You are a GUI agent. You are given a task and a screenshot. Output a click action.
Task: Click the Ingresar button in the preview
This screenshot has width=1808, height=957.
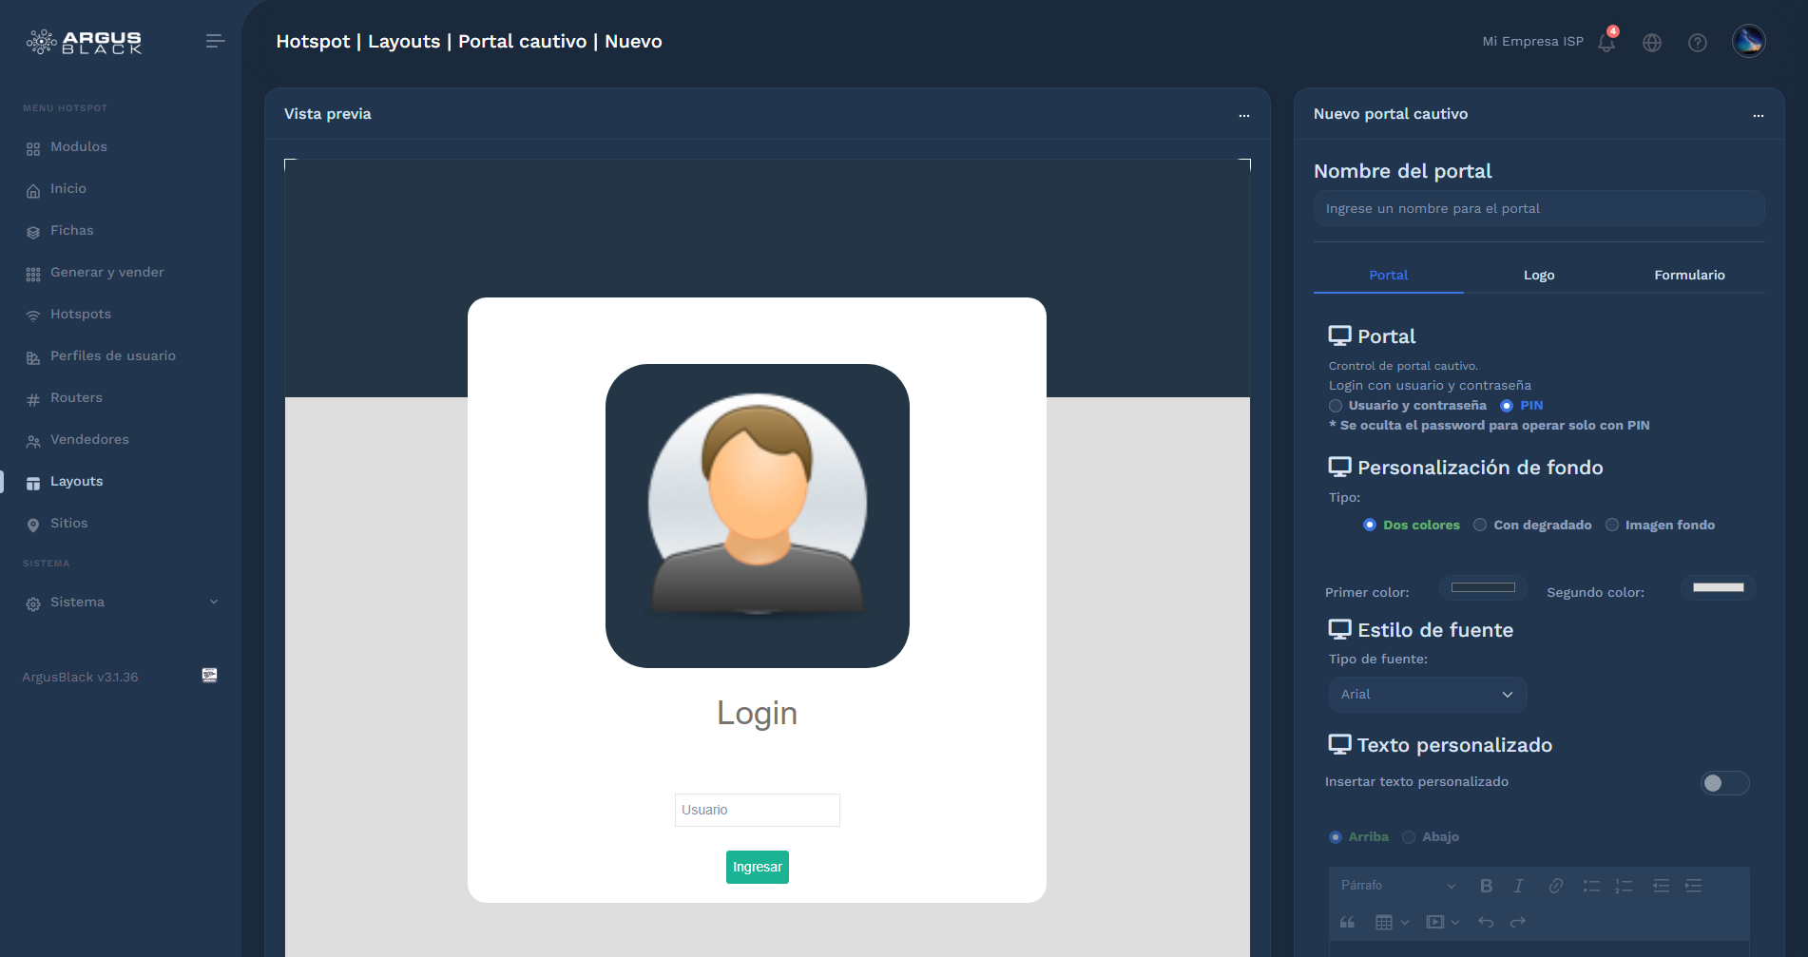pos(757,867)
